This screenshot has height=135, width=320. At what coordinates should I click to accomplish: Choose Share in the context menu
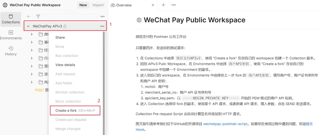[60, 37]
